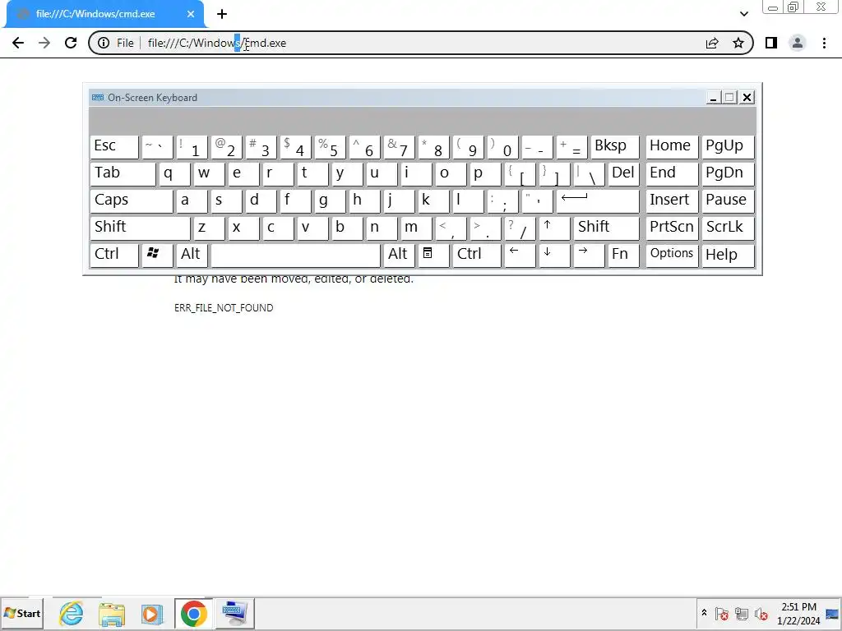Click inside the address bar URL field
The image size is (842, 631).
pos(419,43)
